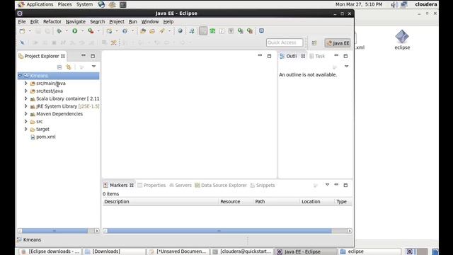Viewport: 453px width, 255px height.
Task: Click the volume speaker icon in top panel
Action: (394, 4)
